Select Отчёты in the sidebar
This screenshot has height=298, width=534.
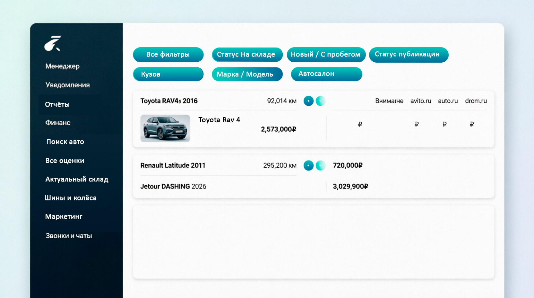57,104
